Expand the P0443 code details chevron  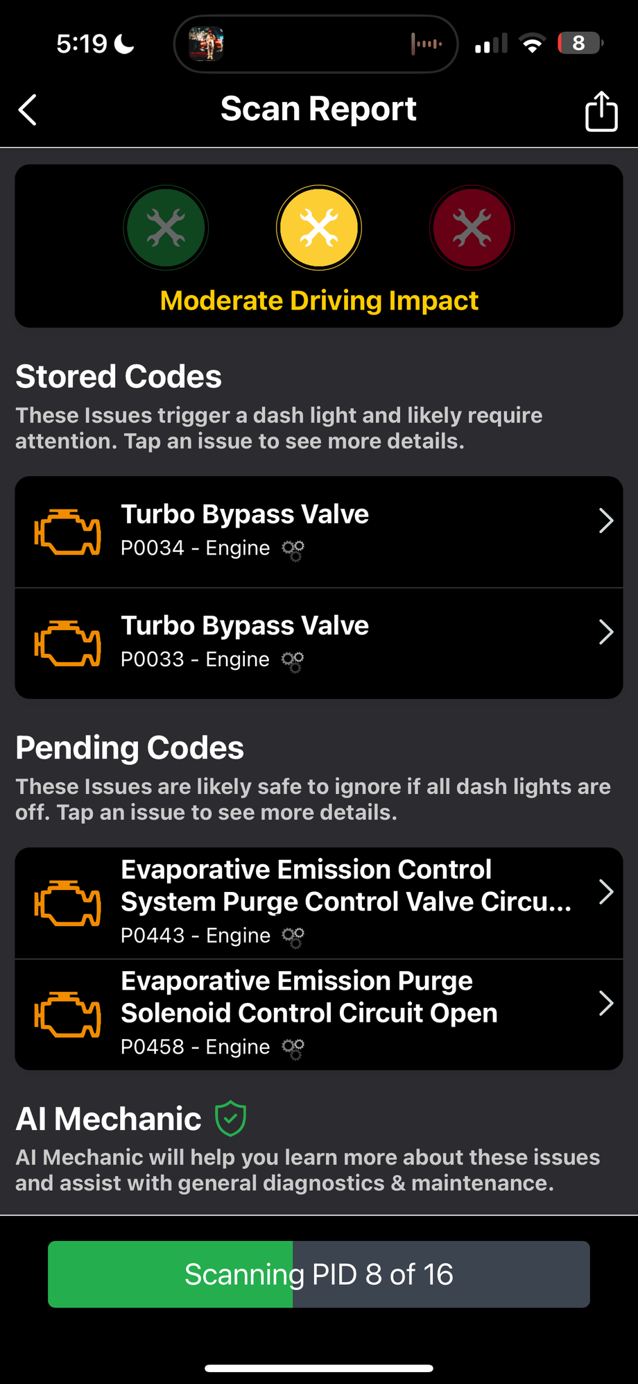(x=605, y=892)
